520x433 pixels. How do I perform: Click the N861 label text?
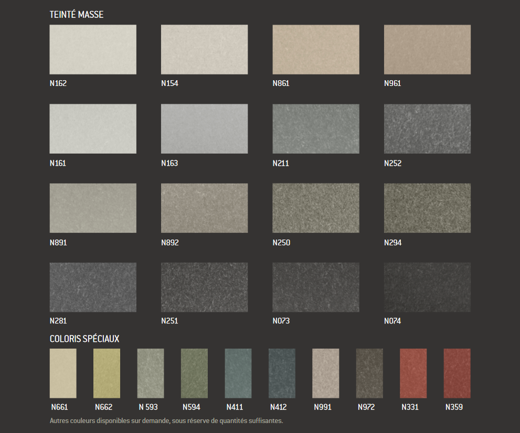tap(281, 83)
